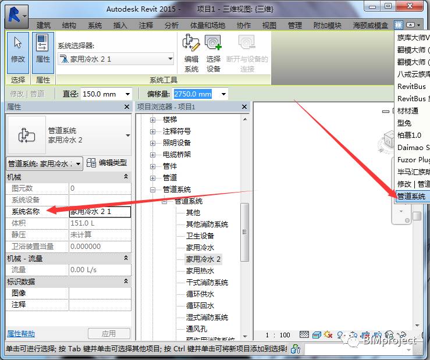Viewport: 430px width, 360px height.
Task: Switch to the 结构 ribbon tab
Action: point(69,25)
